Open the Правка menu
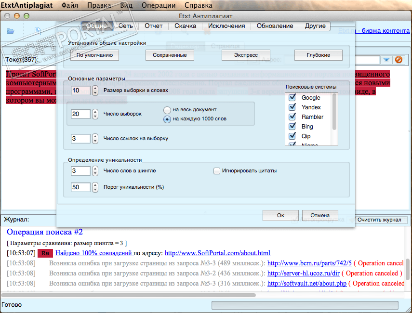The height and width of the screenshot is (313, 412). coord(99,5)
